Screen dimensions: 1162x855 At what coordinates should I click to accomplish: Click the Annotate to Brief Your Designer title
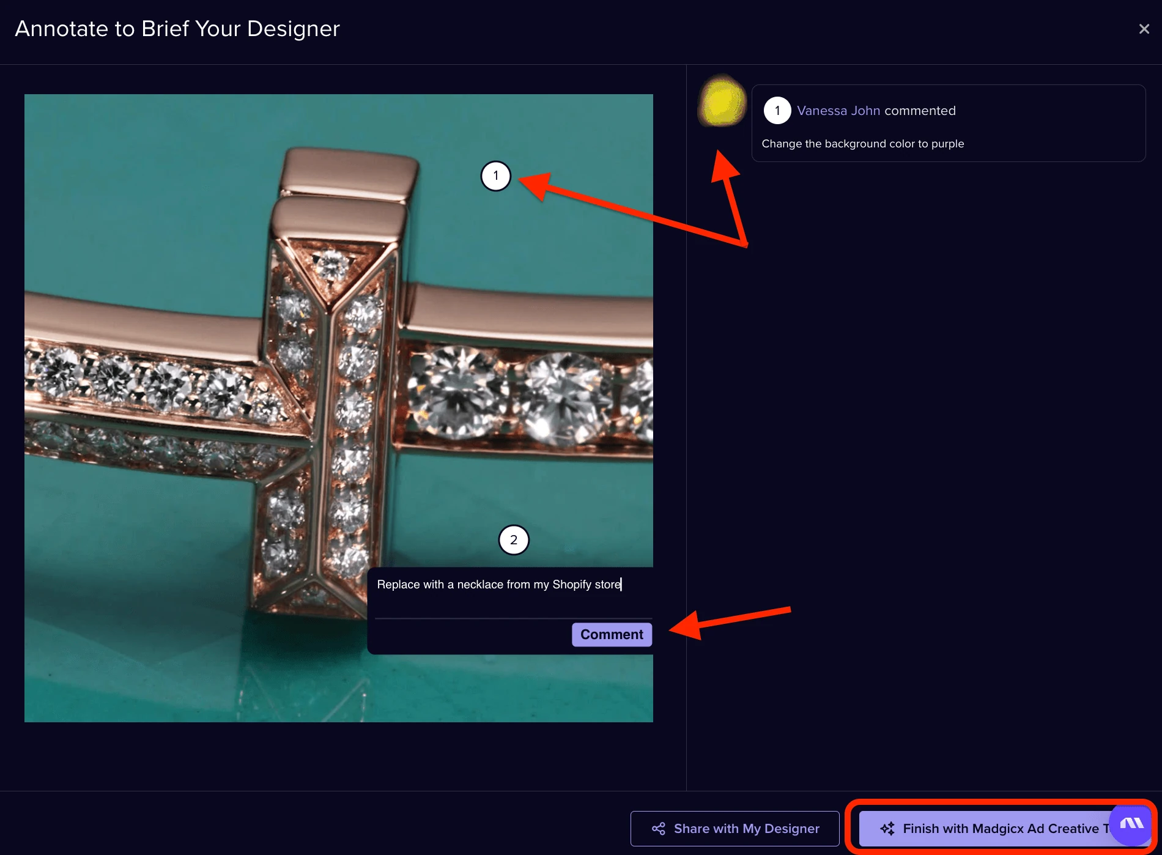coord(177,29)
